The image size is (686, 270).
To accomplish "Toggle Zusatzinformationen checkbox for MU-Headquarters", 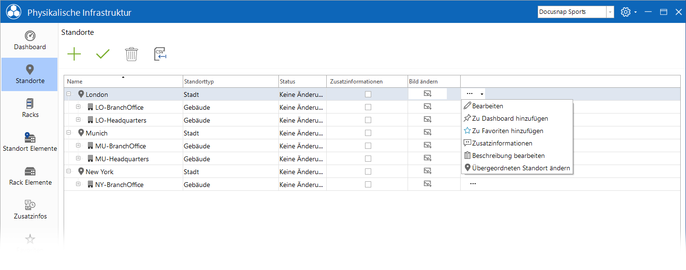I will tap(368, 158).
